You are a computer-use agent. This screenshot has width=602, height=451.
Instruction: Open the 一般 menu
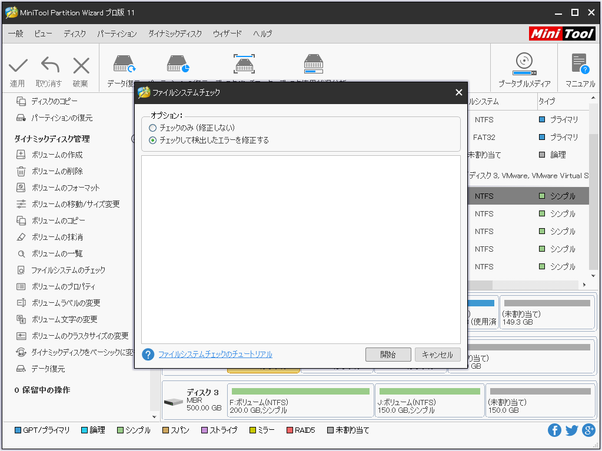tap(16, 34)
